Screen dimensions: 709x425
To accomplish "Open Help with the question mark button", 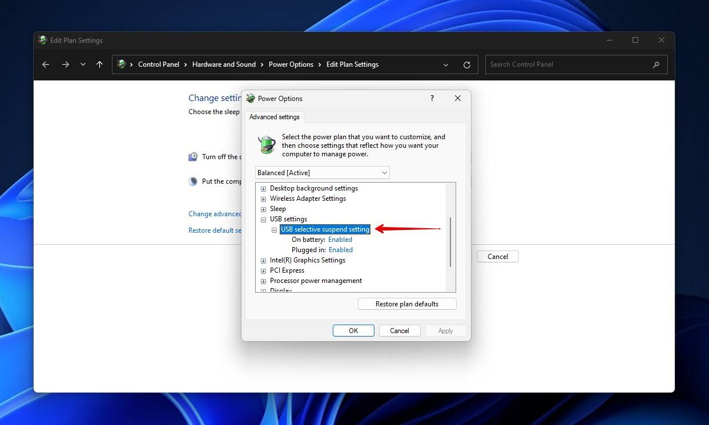I will click(432, 98).
